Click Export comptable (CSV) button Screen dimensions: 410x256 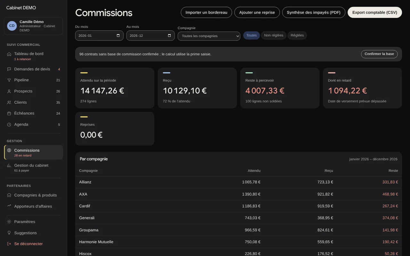click(x=375, y=12)
